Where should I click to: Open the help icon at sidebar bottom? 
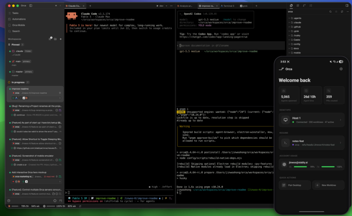pyautogui.click(x=9, y=201)
